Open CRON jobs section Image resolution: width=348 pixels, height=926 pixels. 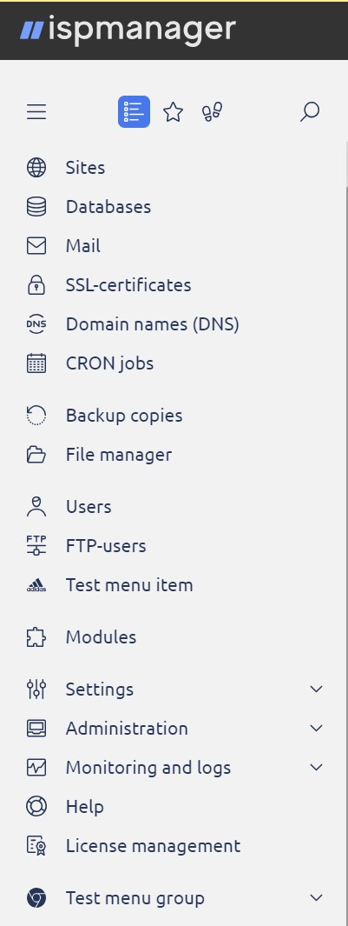click(x=109, y=363)
